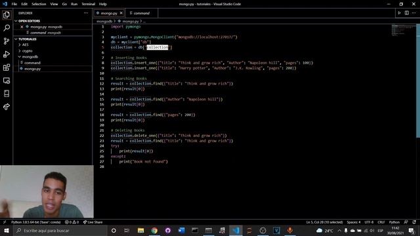Viewport: 420px width, 236px height.
Task: Open the View menu
Action: pyautogui.click(x=54, y=4)
